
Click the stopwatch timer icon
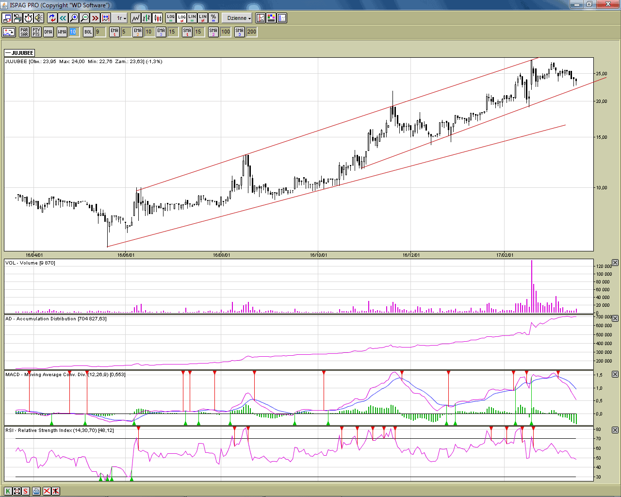[x=28, y=18]
